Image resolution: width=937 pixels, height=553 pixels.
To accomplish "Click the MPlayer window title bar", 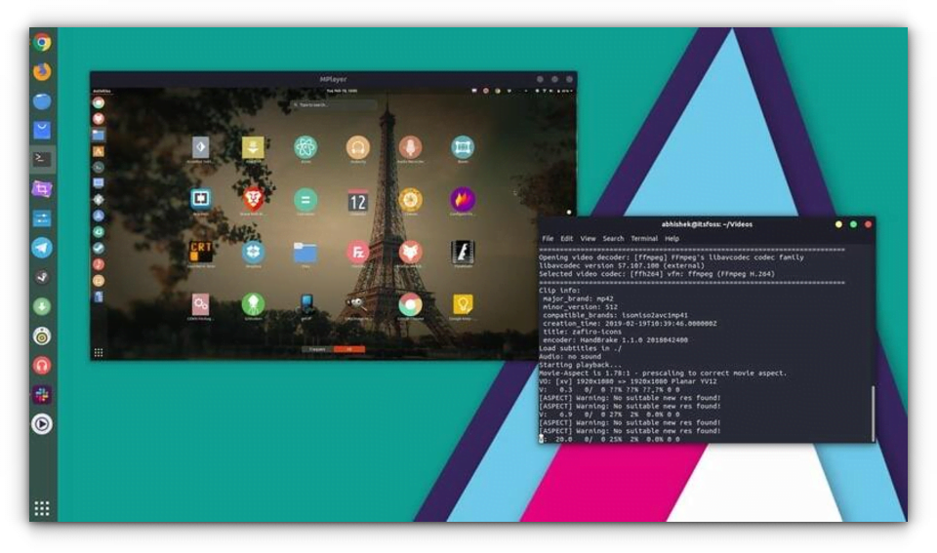I will click(333, 79).
